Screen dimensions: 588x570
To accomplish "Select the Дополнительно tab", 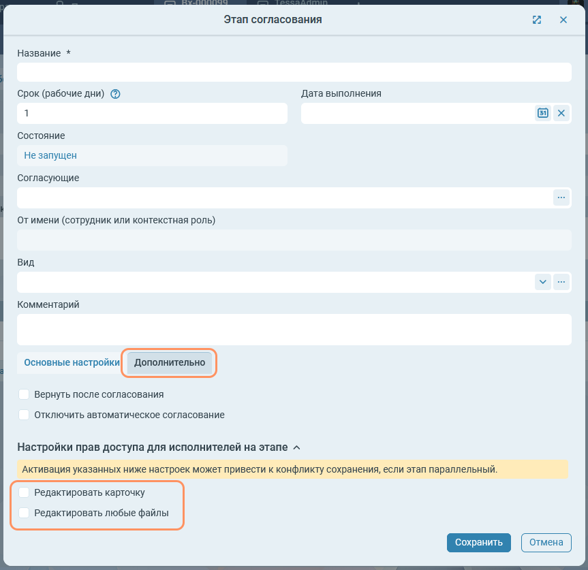I will point(170,363).
